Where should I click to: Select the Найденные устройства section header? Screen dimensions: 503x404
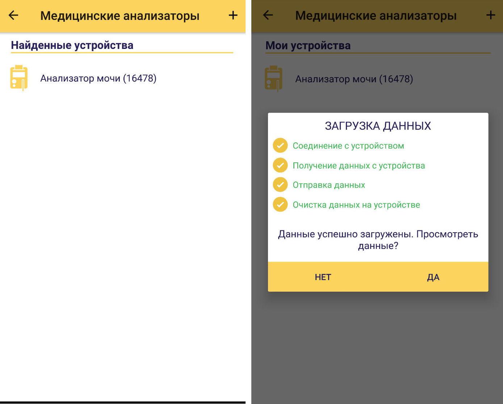point(72,45)
